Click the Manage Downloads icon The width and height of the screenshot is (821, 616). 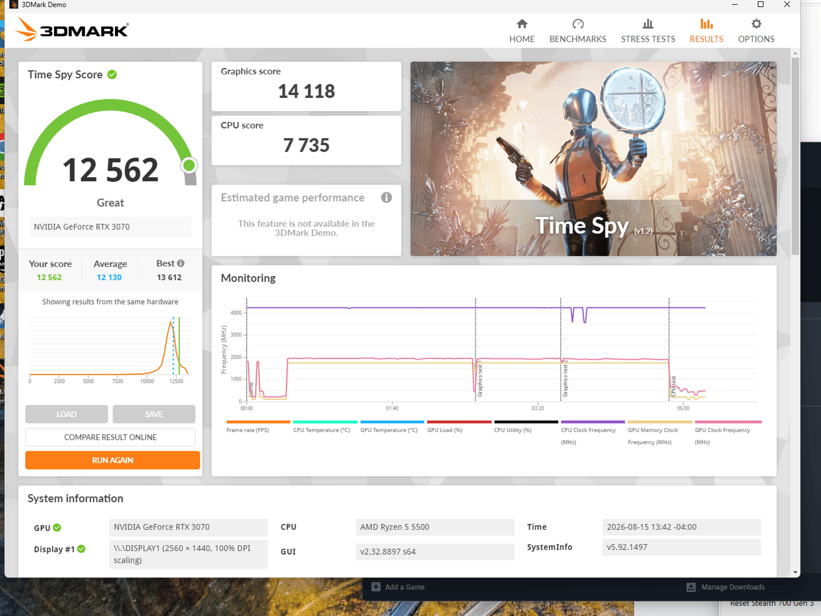[x=691, y=587]
